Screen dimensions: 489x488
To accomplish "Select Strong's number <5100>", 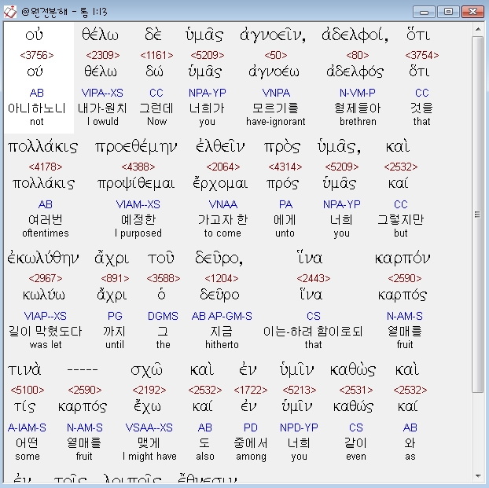I will click(x=28, y=390).
